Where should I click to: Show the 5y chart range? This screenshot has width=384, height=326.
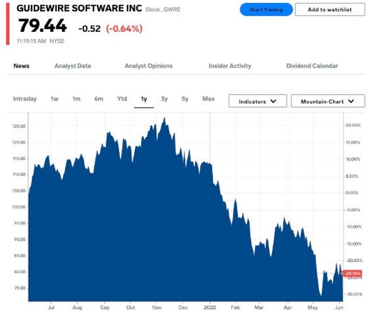[185, 99]
